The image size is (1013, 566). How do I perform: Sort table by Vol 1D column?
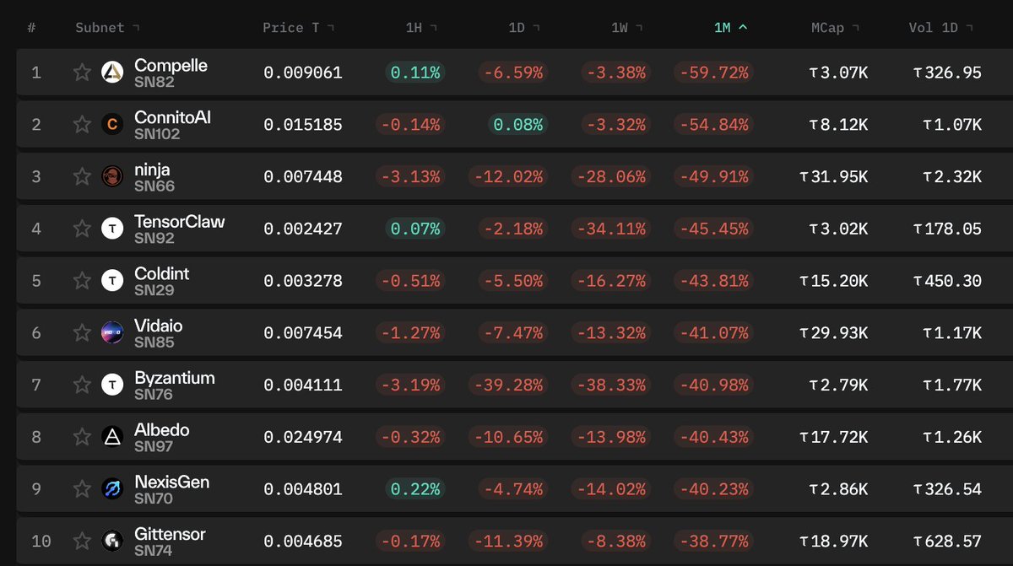(x=941, y=28)
